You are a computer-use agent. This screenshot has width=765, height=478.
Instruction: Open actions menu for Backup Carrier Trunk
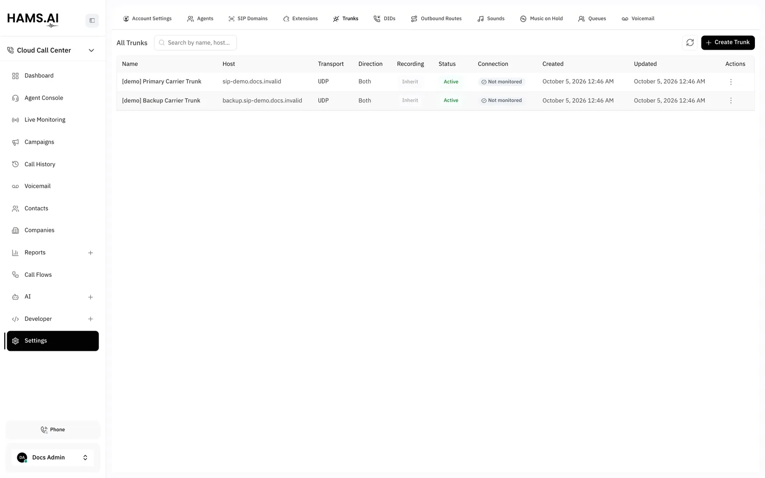pos(731,100)
